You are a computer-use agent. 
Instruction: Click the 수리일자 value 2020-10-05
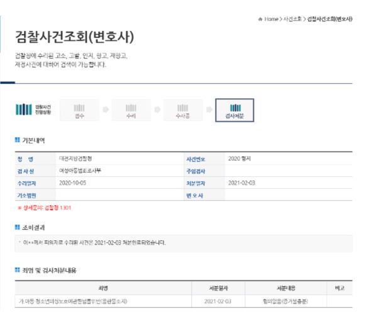click(72, 182)
